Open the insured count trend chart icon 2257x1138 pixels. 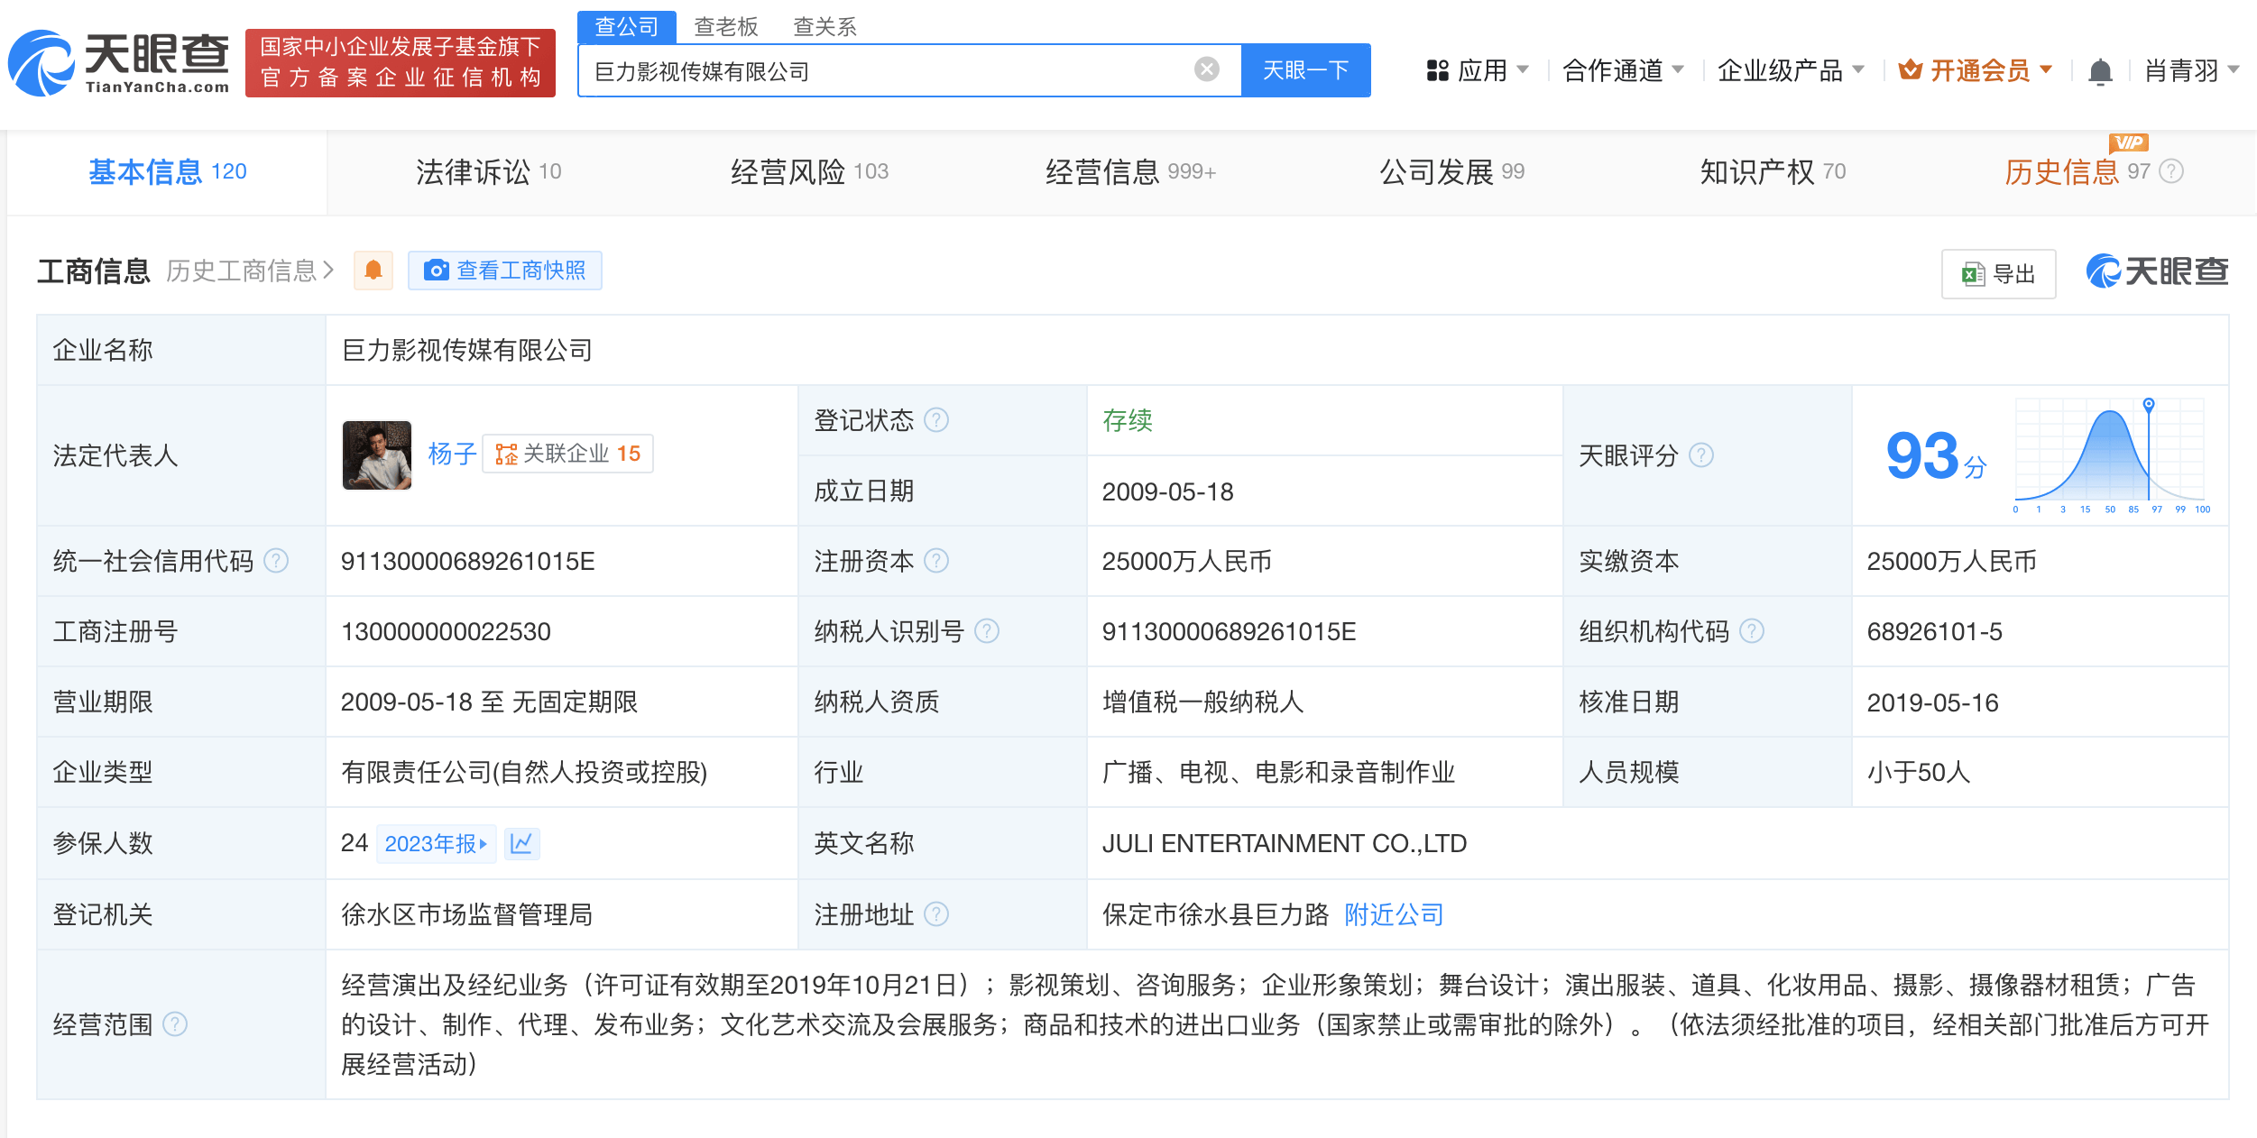coord(521,844)
